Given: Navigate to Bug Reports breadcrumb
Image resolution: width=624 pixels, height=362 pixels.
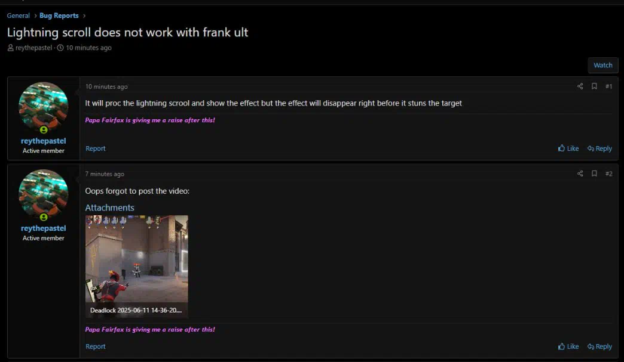Looking at the screenshot, I should 59,16.
